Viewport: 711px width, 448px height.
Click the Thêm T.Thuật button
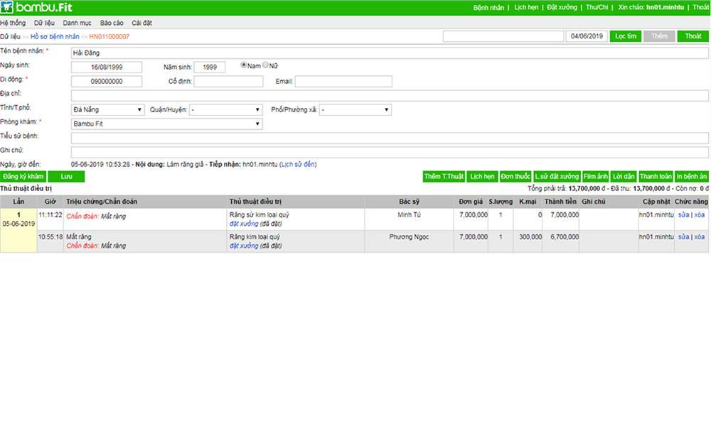(x=444, y=176)
